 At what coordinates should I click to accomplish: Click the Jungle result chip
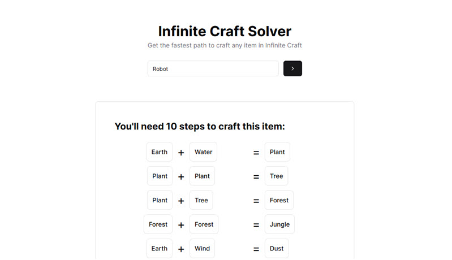279,224
